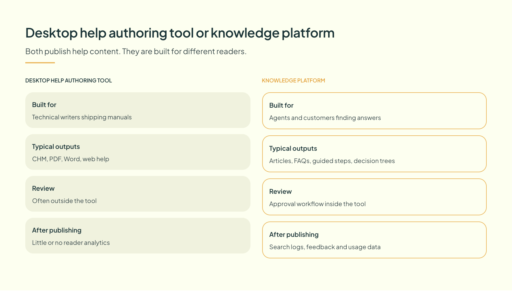Select the text "Little or no reader analytics"
The height and width of the screenshot is (291, 512).
point(71,243)
